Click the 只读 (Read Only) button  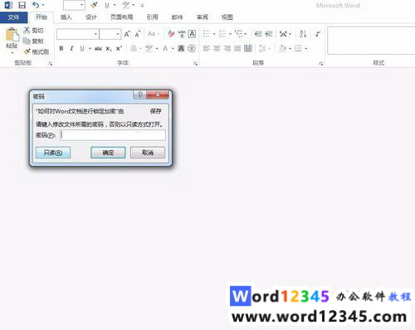click(53, 153)
